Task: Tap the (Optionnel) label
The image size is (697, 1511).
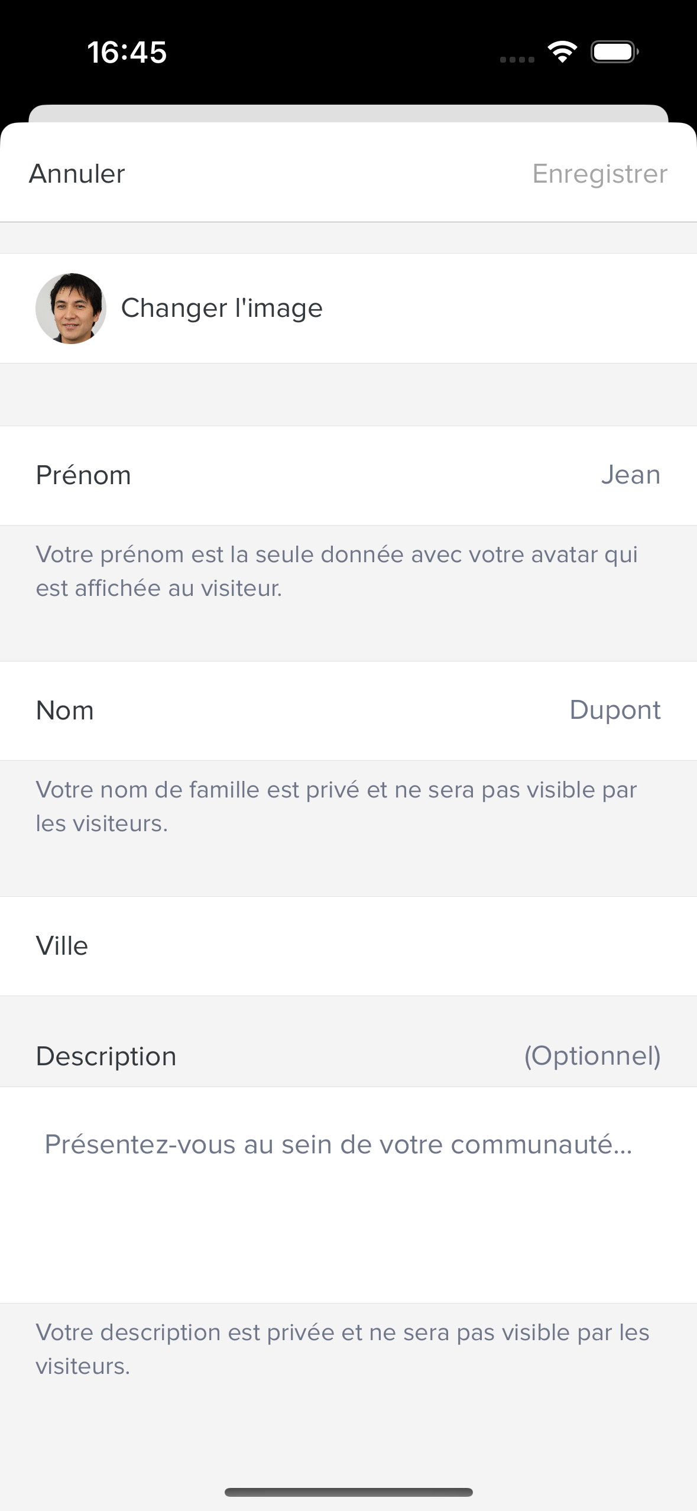Action: click(x=592, y=1056)
